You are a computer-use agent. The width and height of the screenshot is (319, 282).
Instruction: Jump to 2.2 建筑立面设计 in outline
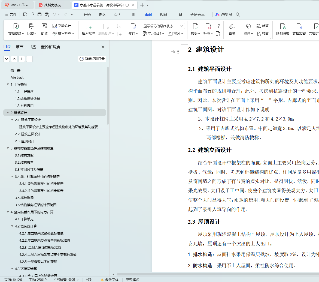(28, 134)
